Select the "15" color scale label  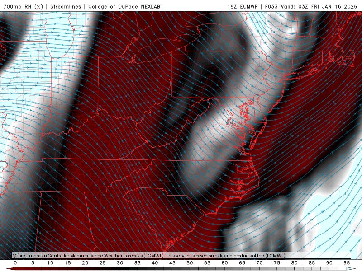pos(67,263)
